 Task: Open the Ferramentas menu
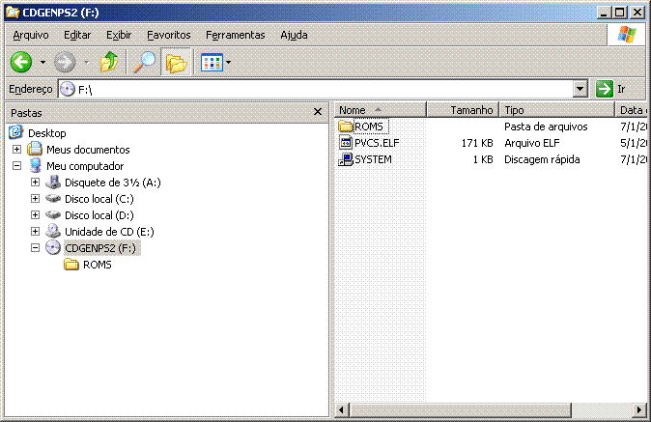tap(235, 35)
